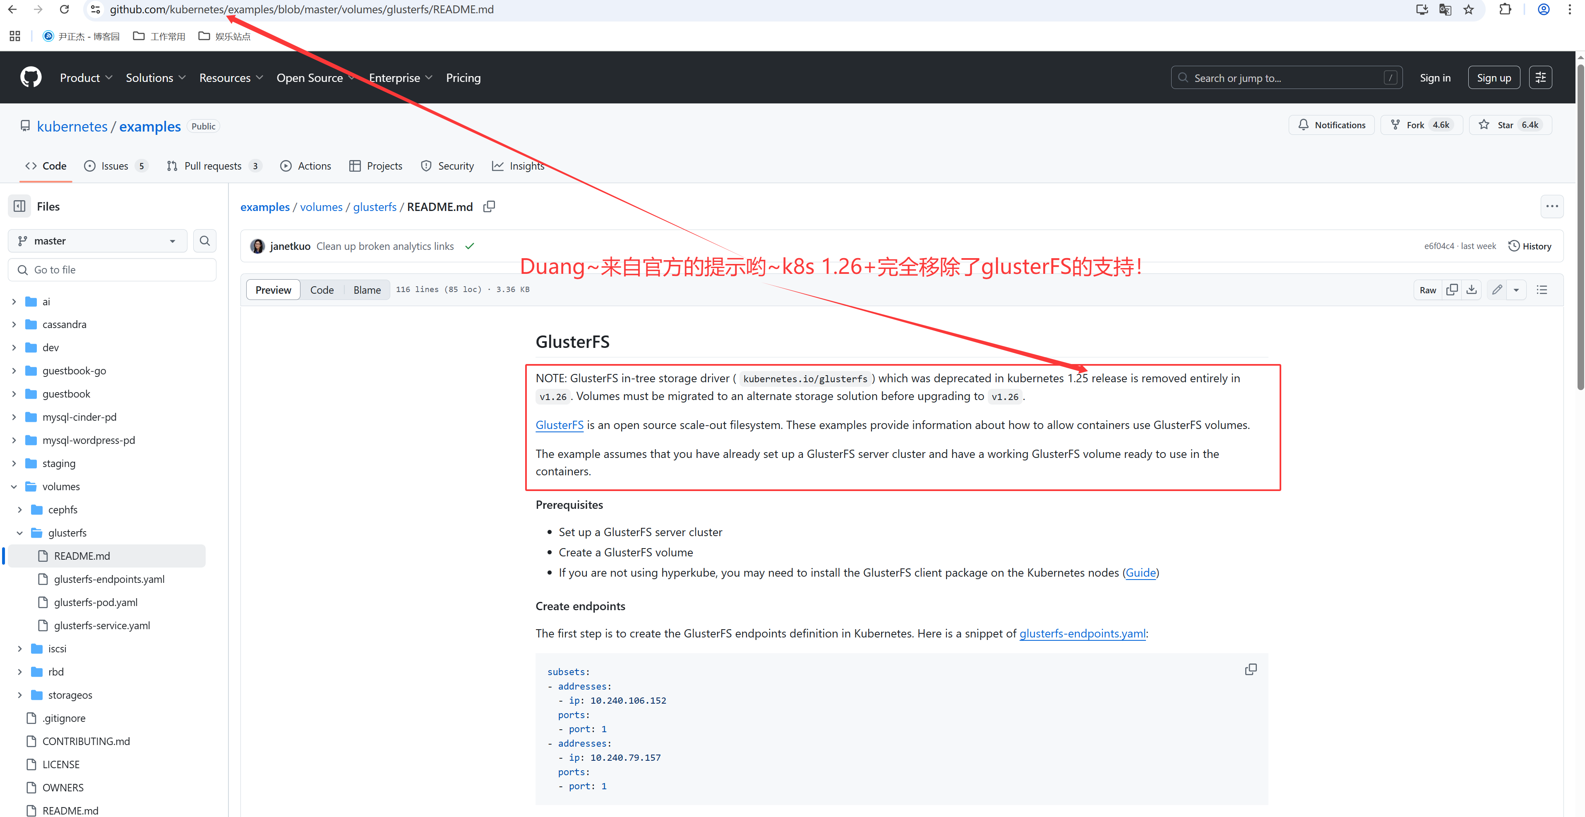Image resolution: width=1585 pixels, height=817 pixels.
Task: Open the master branch dropdown
Action: [x=97, y=240]
